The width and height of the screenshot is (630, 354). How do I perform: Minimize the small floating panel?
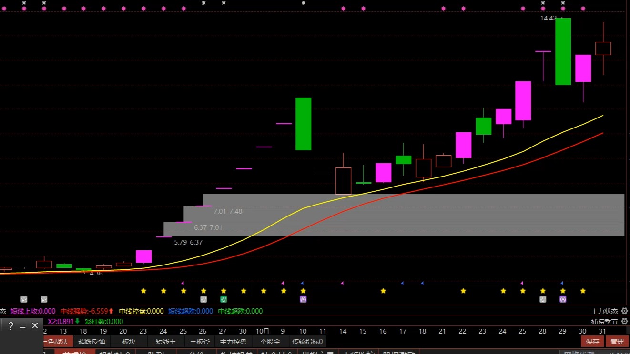tap(22, 326)
